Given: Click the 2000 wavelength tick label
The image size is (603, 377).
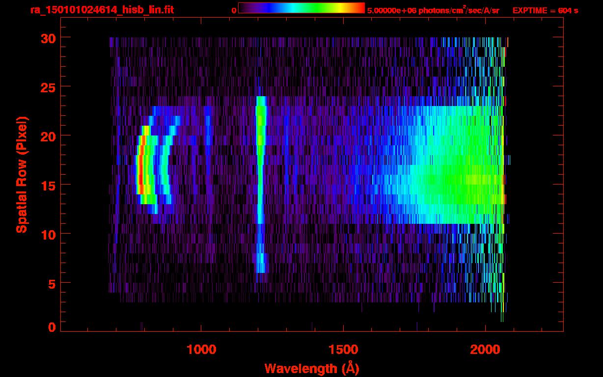Looking at the screenshot, I should [485, 350].
